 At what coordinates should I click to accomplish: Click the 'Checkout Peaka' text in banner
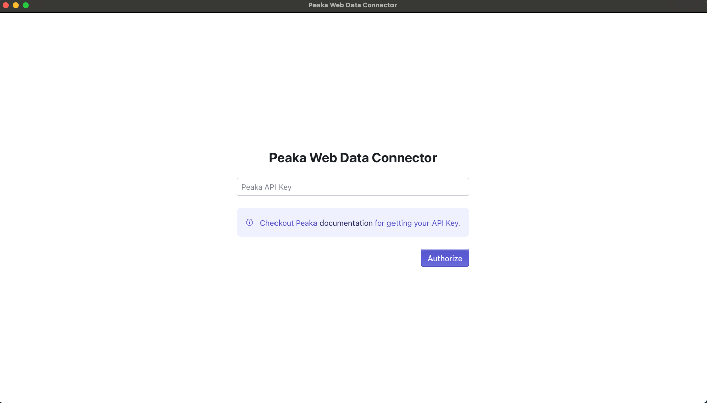click(x=289, y=223)
